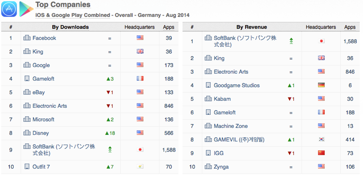
Task: Click the Google Play icon
Action: [26, 9]
